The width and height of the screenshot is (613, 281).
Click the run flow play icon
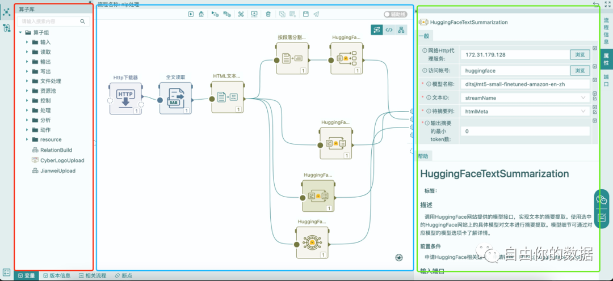click(190, 14)
